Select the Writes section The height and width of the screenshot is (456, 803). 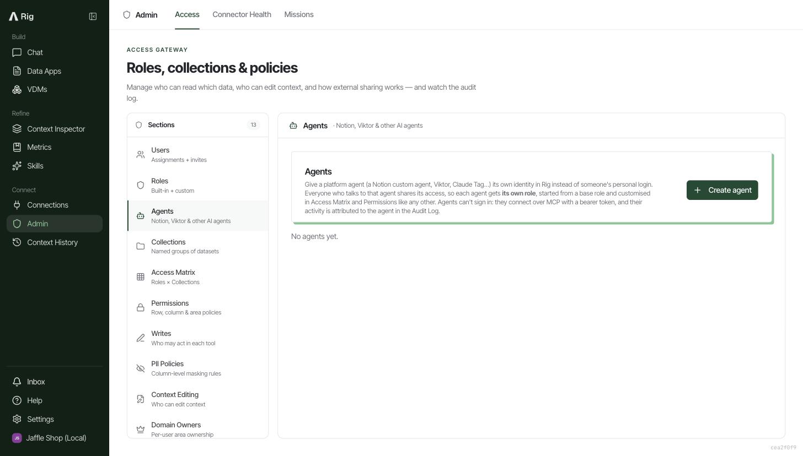pos(197,338)
